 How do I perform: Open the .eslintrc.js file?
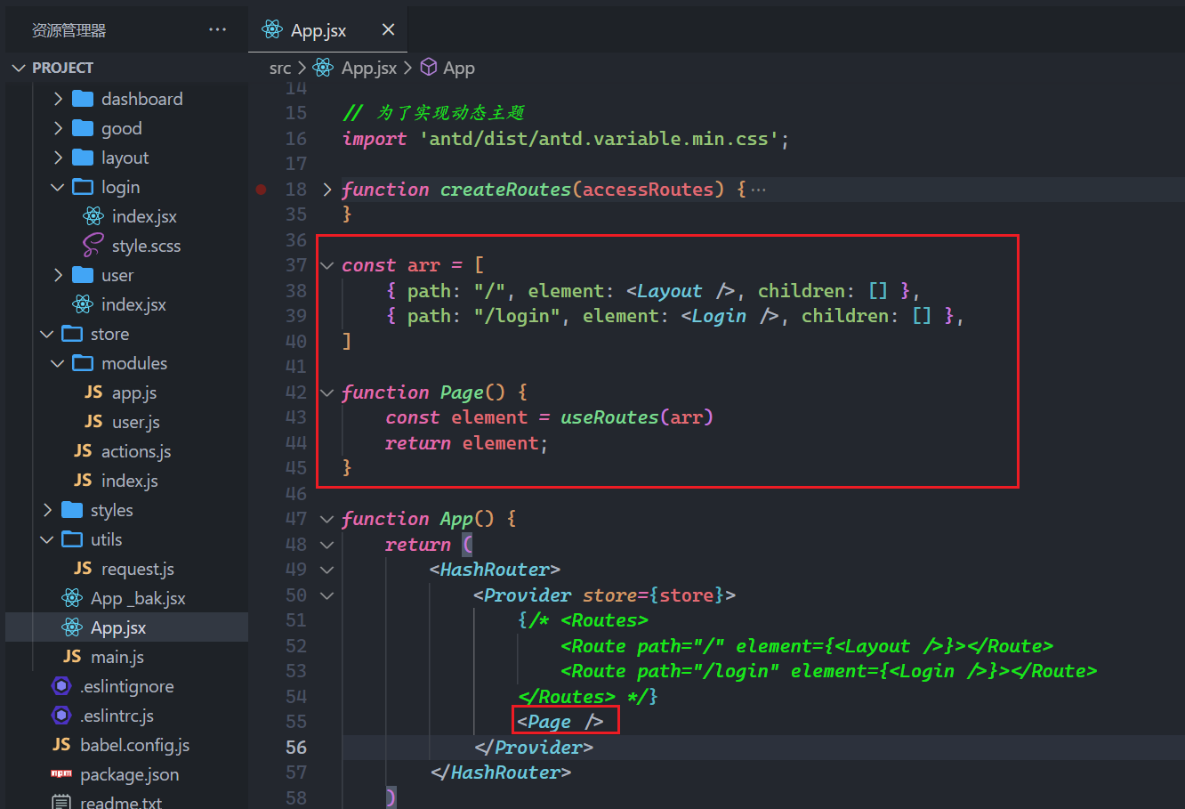click(x=126, y=716)
